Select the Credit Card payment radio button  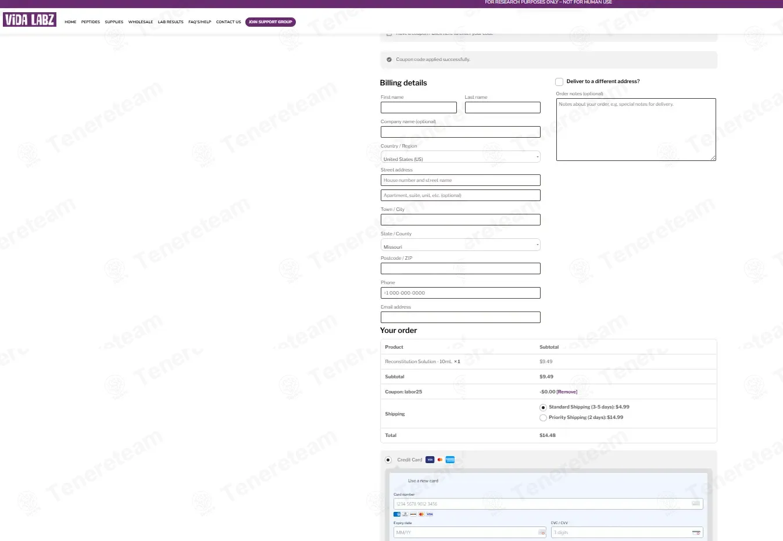click(388, 460)
